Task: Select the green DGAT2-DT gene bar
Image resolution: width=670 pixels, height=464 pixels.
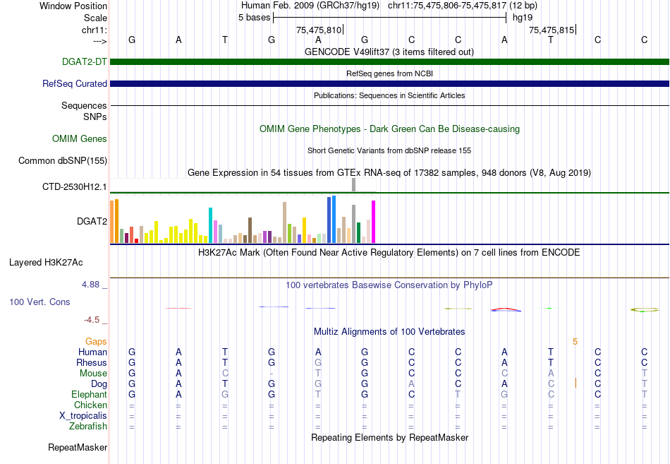Action: pyautogui.click(x=389, y=61)
